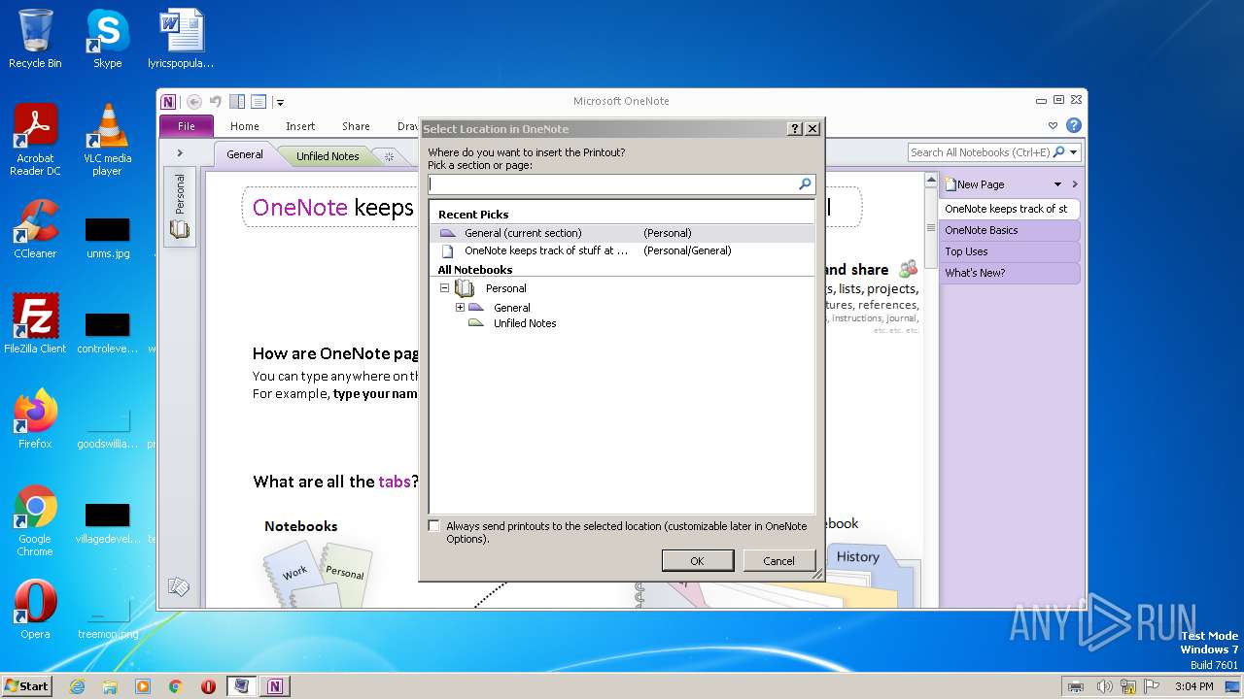Viewport: 1244px width, 699px height.
Task: Select General (current section) in Recent Picks
Action: tap(622, 233)
